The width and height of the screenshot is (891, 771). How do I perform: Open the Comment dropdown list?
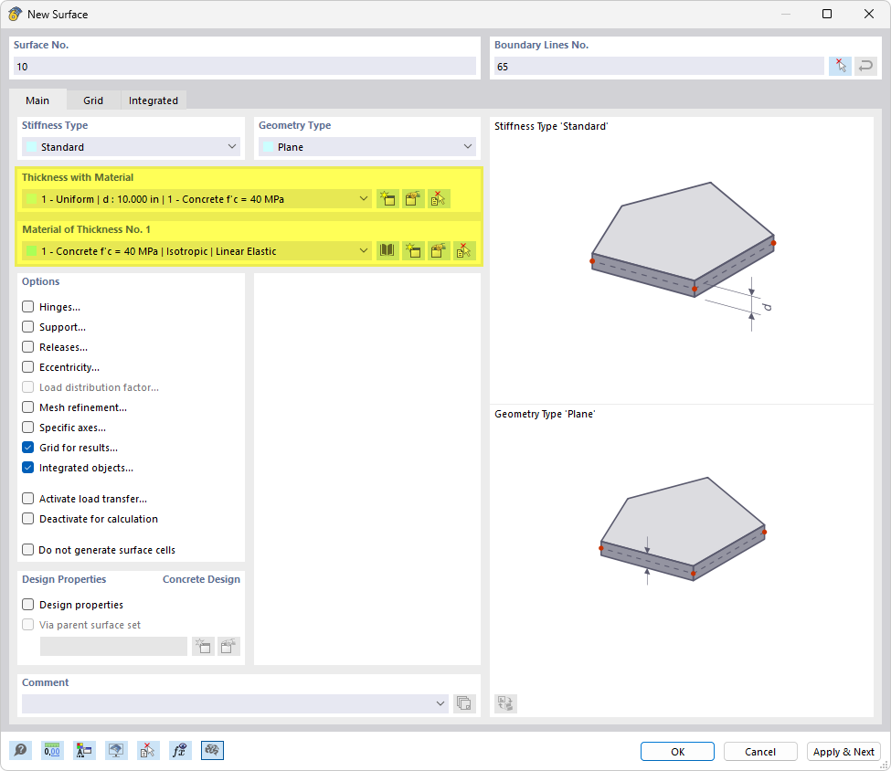[x=440, y=703]
